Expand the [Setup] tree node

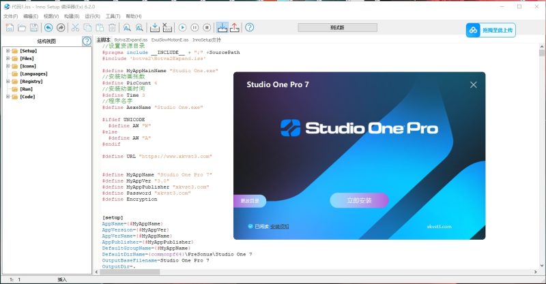click(8, 51)
